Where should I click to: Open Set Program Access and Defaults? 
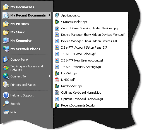tap(27, 68)
